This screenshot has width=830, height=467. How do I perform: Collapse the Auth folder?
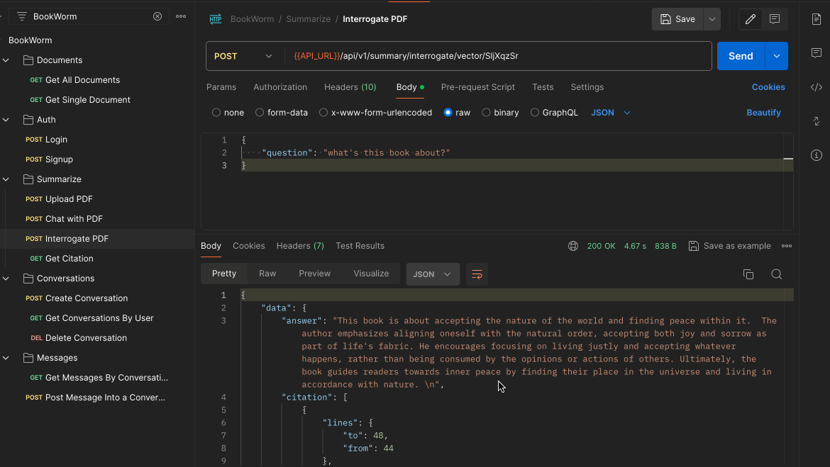pos(6,120)
